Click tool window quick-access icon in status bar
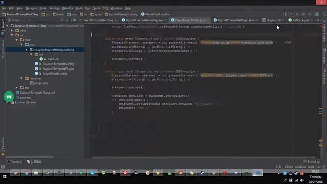327x184 pixels. (3, 167)
